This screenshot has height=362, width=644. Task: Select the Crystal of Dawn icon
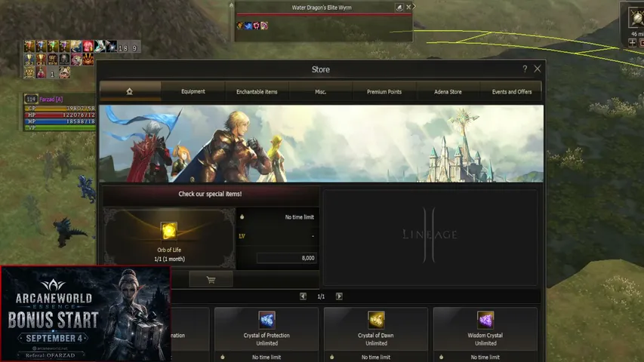(376, 320)
